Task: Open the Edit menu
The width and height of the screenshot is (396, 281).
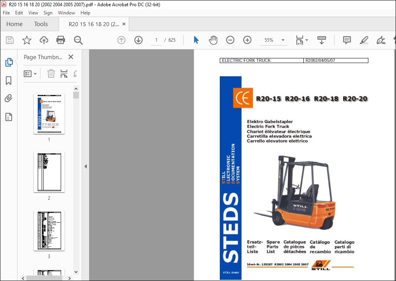Action: 19,12
